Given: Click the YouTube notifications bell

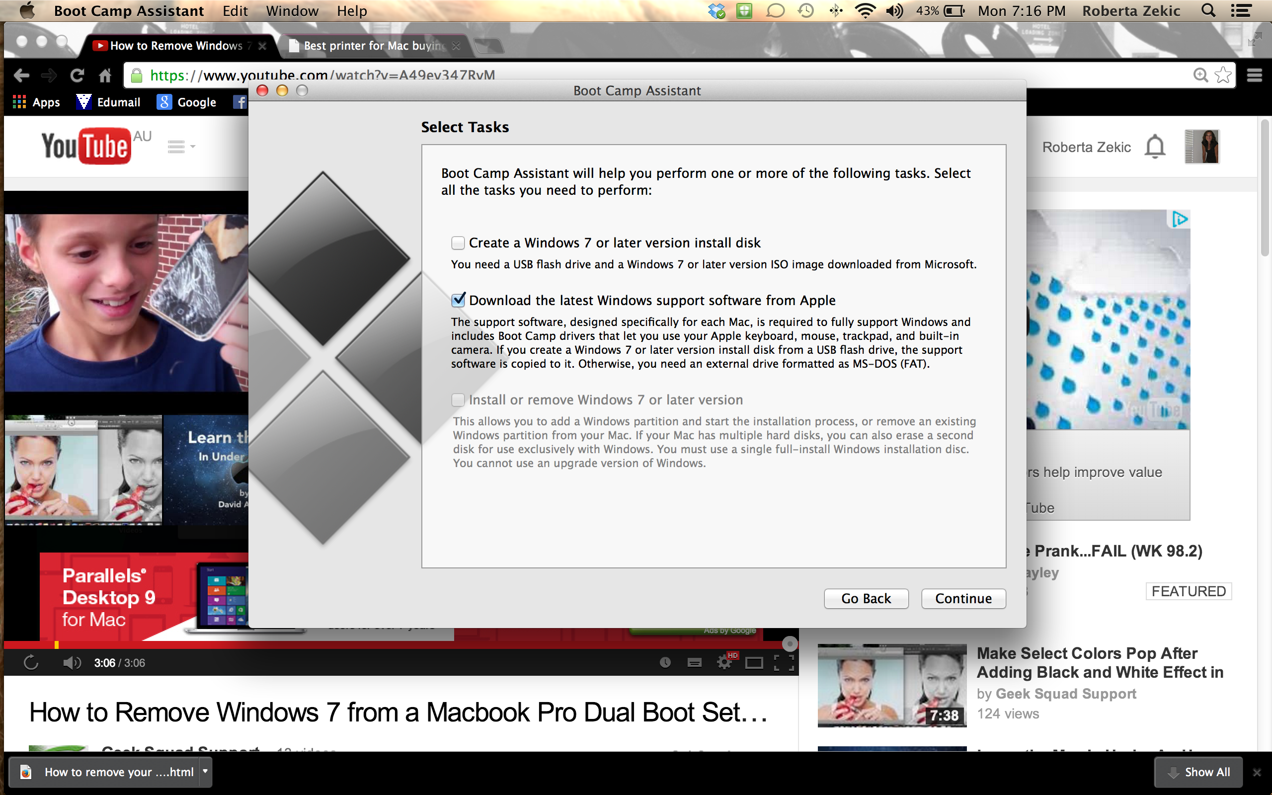Looking at the screenshot, I should (1155, 147).
